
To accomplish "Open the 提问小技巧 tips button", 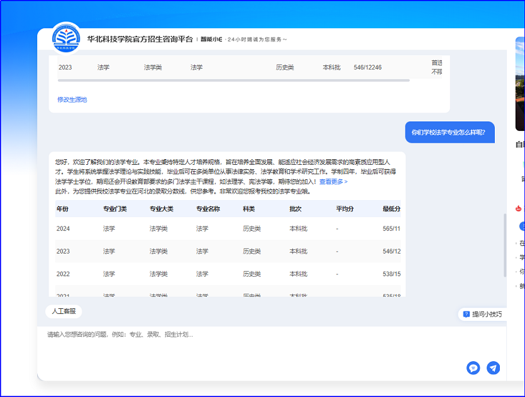I will pos(482,314).
